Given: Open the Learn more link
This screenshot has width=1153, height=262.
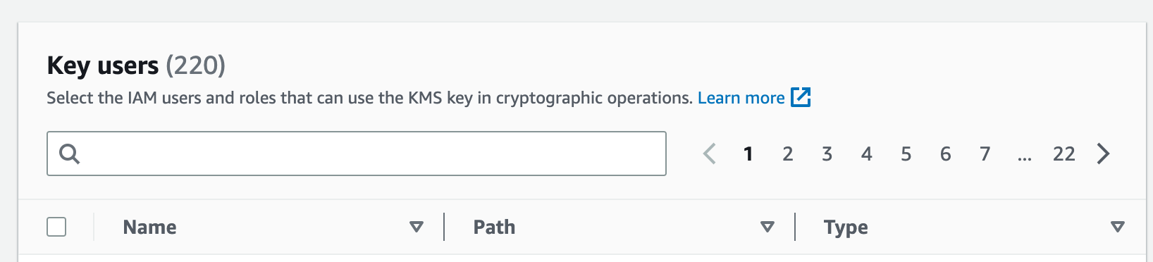Looking at the screenshot, I should pyautogui.click(x=741, y=98).
